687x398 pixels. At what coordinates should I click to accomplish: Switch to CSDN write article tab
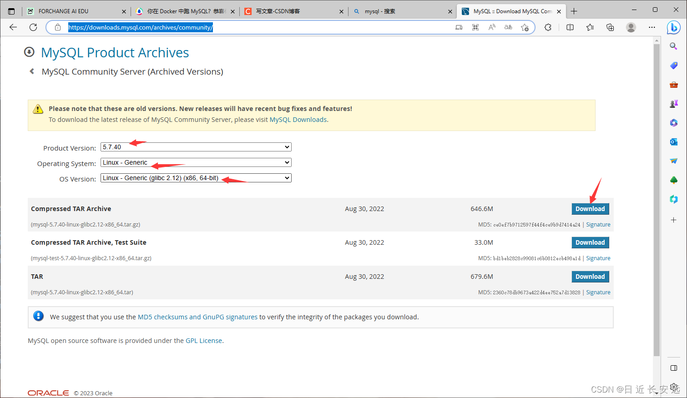(x=293, y=11)
